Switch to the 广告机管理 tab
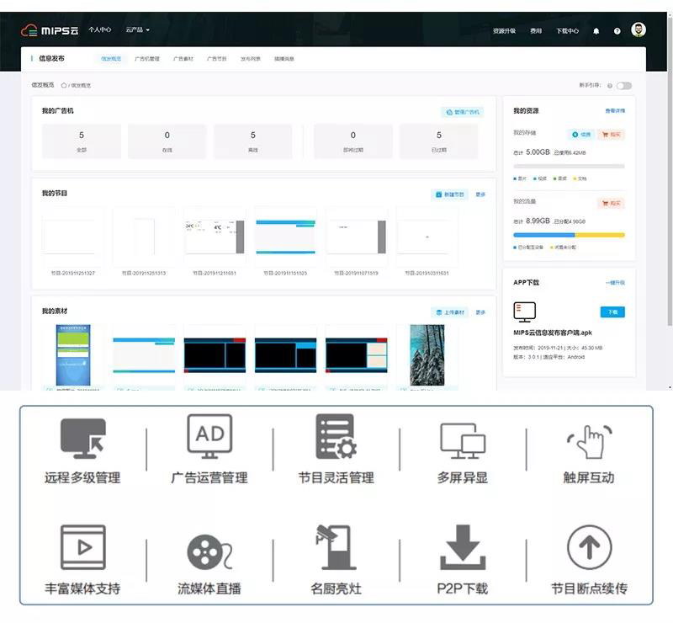 [147, 59]
